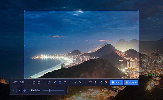Select the medium brush dot size
The width and height of the screenshot is (163, 100).
click(x=19, y=90)
